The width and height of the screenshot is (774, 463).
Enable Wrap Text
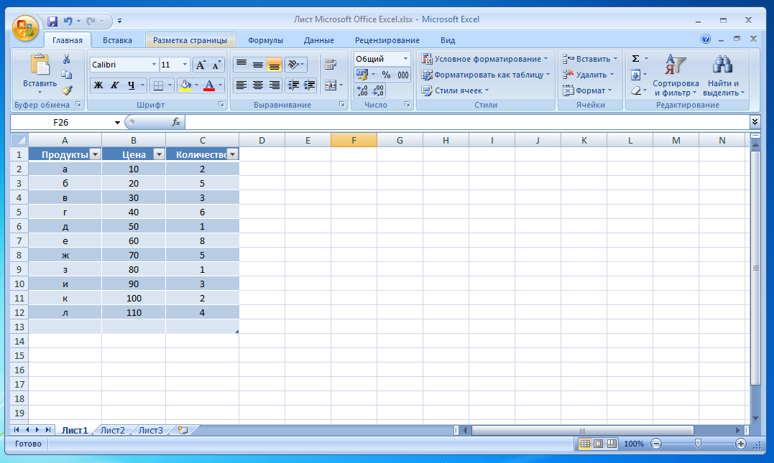[331, 65]
